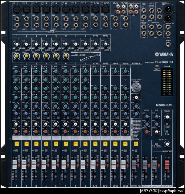This screenshot has width=185, height=194.
Task: Click the SEND section AUX1 master knob
Action: pyautogui.click(x=157, y=117)
